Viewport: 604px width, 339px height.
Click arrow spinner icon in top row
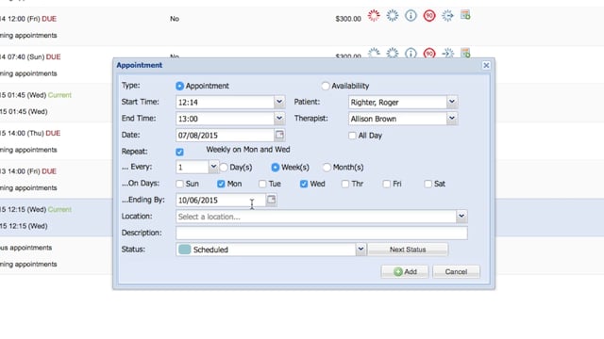447,16
